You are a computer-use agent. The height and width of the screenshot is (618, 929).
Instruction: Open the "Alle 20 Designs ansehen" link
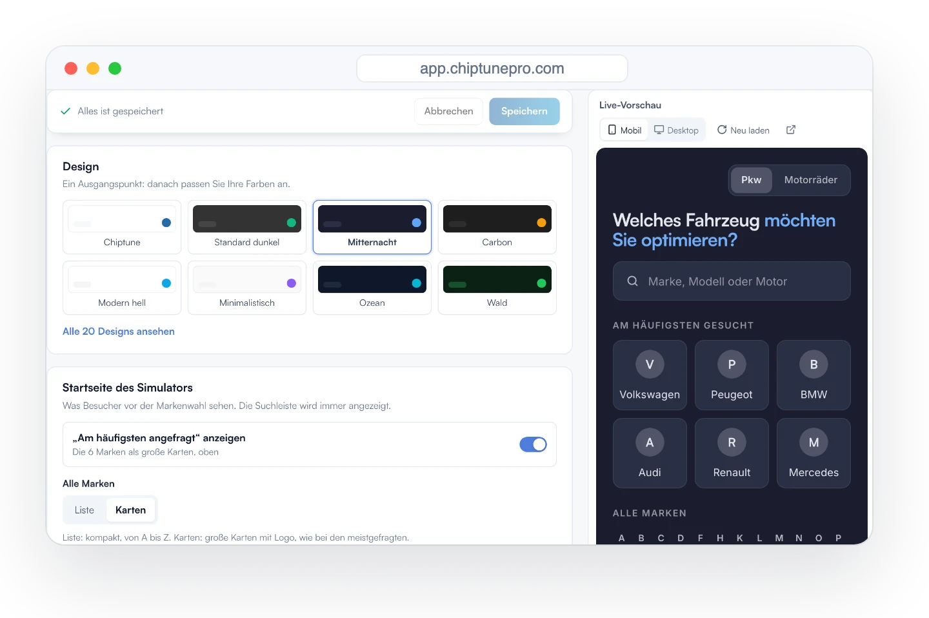119,332
